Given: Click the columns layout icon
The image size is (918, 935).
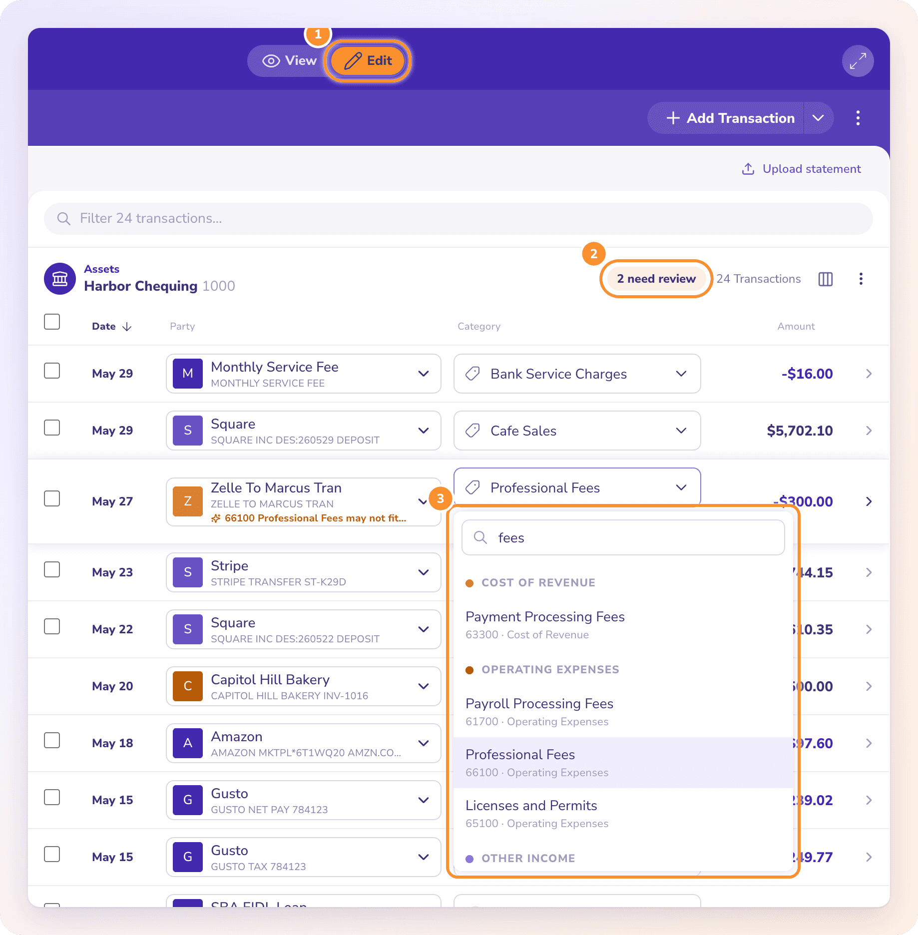Looking at the screenshot, I should tap(825, 279).
